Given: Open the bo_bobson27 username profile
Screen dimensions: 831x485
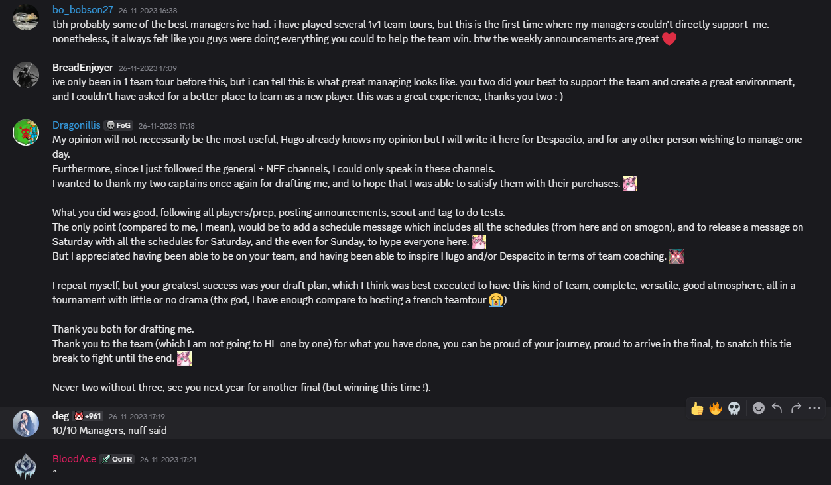Looking at the screenshot, I should pos(83,10).
